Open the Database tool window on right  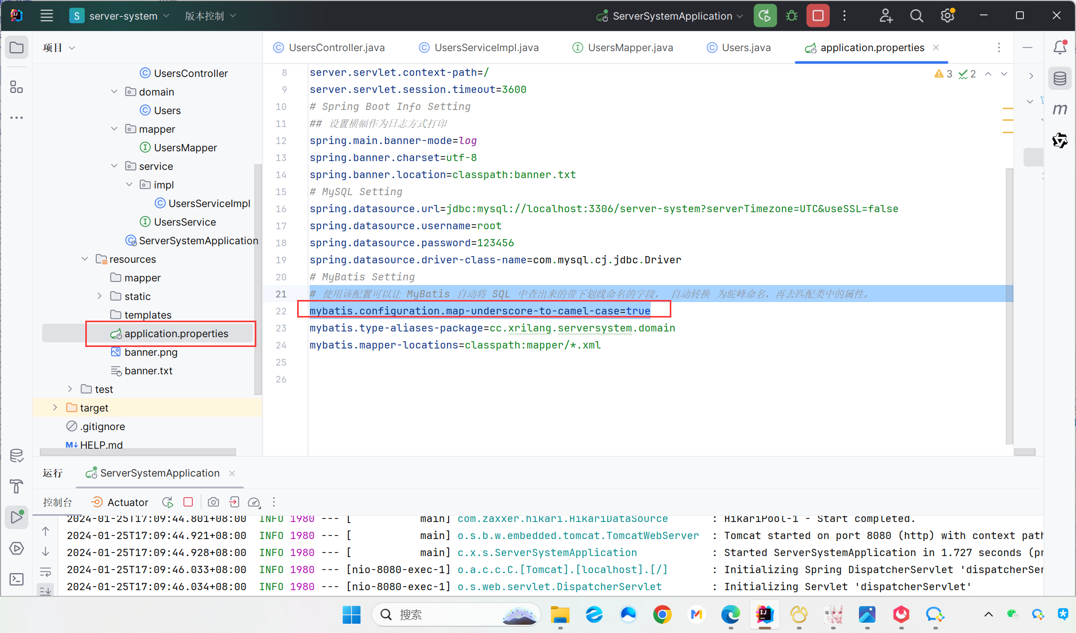tap(1060, 78)
